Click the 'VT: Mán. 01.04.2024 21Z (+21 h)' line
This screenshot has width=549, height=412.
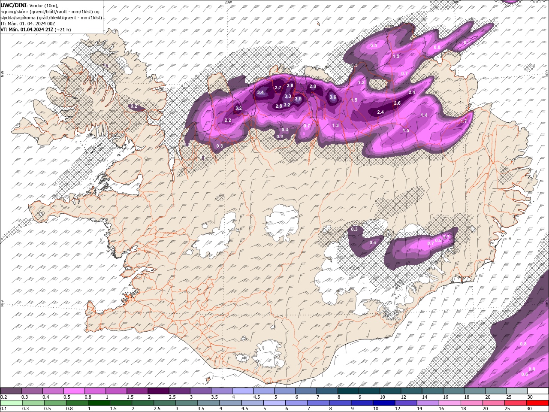(36, 30)
